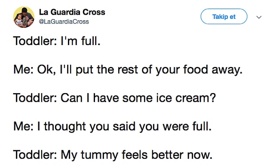Click the line "Toddler: I'm full."
This screenshot has height=166, width=273.
[57, 41]
